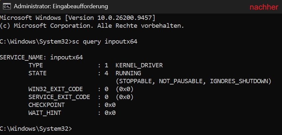Click the TYPE field label
The image size is (282, 135).
tap(36, 65)
